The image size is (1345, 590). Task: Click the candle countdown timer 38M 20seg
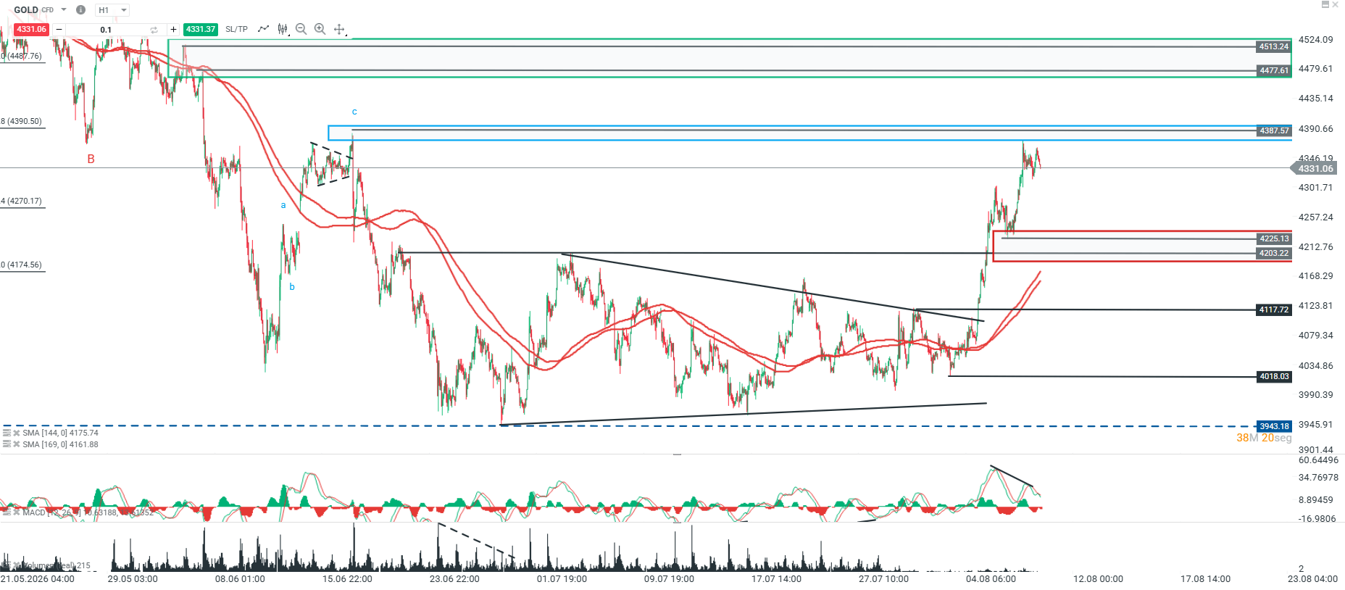pos(1264,438)
